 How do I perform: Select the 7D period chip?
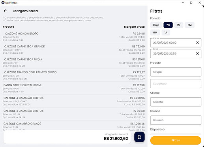(168, 25)
